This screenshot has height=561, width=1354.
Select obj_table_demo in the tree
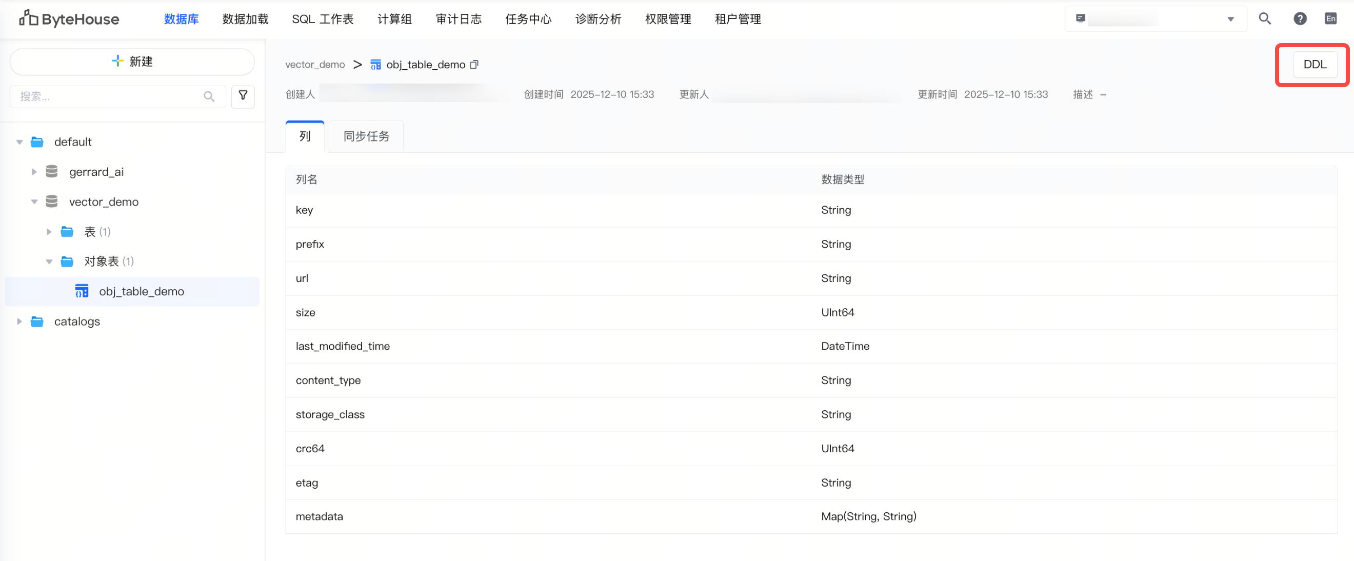coord(141,292)
